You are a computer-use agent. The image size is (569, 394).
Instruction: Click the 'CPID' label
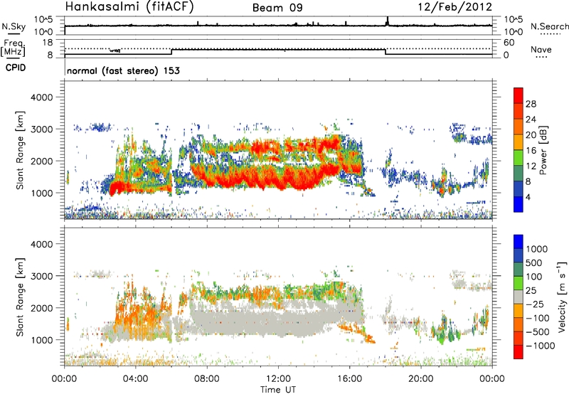coord(16,68)
